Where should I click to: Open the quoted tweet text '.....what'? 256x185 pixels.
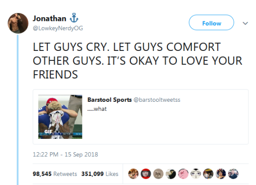click(x=97, y=109)
